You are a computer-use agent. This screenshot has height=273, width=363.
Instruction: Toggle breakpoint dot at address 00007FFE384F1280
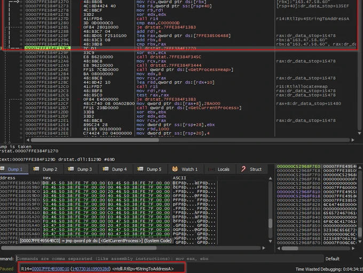pyautogui.click(x=21, y=23)
